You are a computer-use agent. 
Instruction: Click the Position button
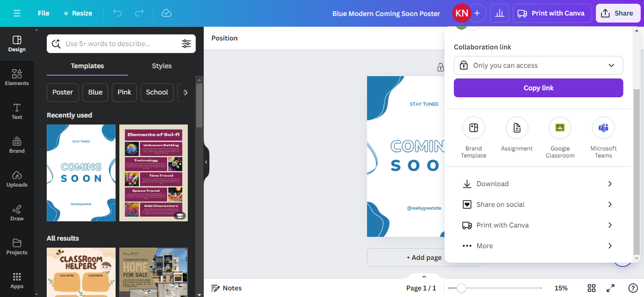224,38
